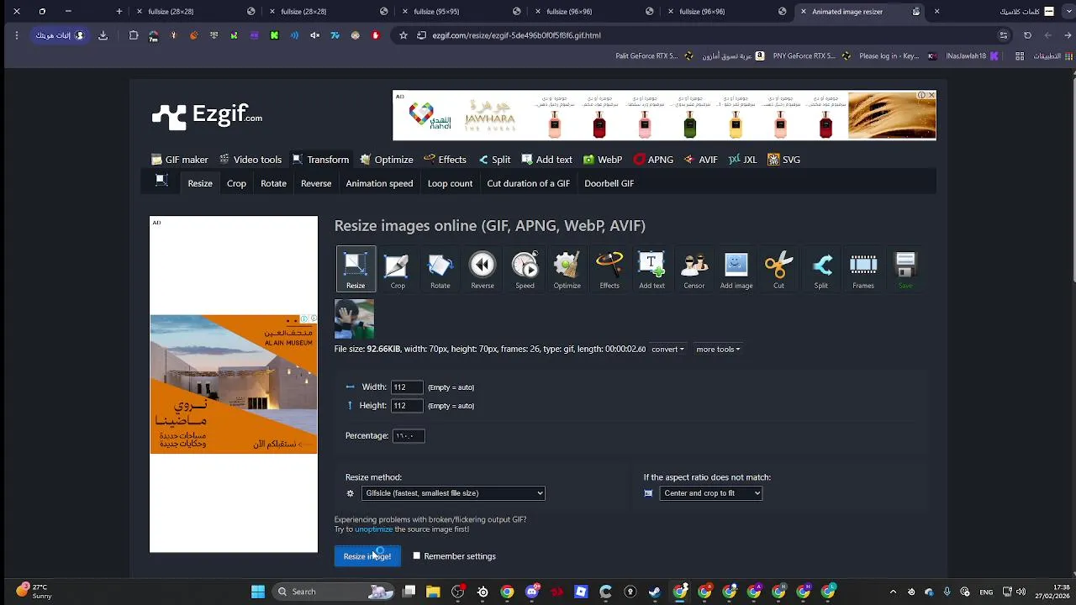Click the Width input field

407,387
